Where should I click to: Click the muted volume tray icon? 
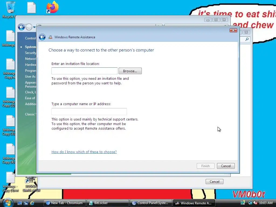click(255, 203)
